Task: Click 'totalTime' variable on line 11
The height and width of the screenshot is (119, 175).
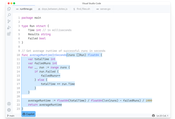Action: pyautogui.click(x=42, y=59)
